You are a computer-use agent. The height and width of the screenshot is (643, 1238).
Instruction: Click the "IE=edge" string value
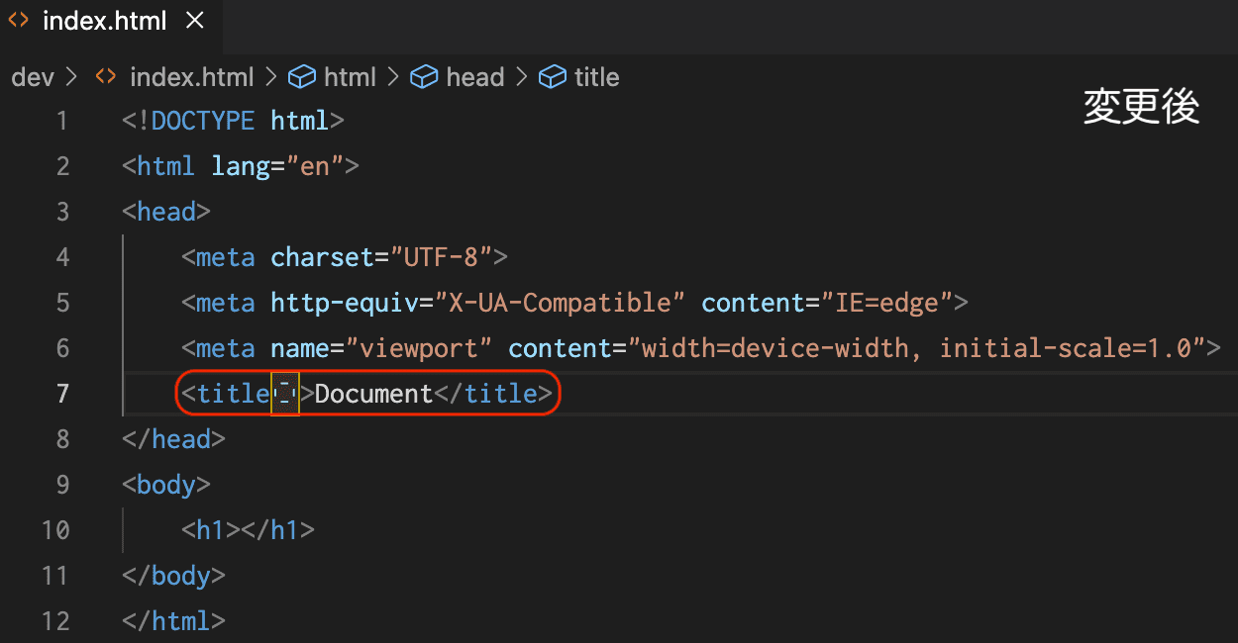pyautogui.click(x=886, y=303)
